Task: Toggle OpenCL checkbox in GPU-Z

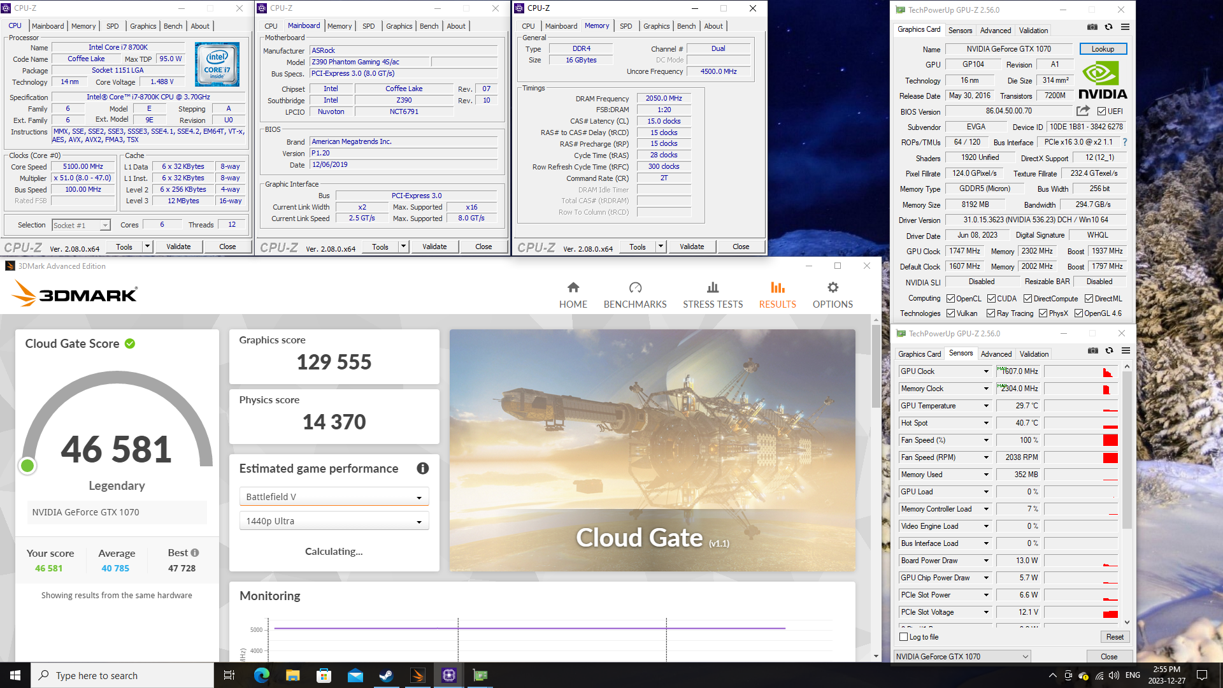Action: coord(950,299)
